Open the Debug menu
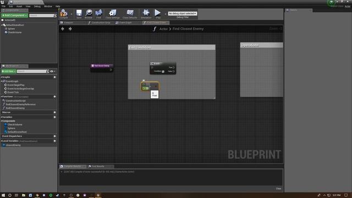This screenshot has width=352, height=198. (37, 6)
